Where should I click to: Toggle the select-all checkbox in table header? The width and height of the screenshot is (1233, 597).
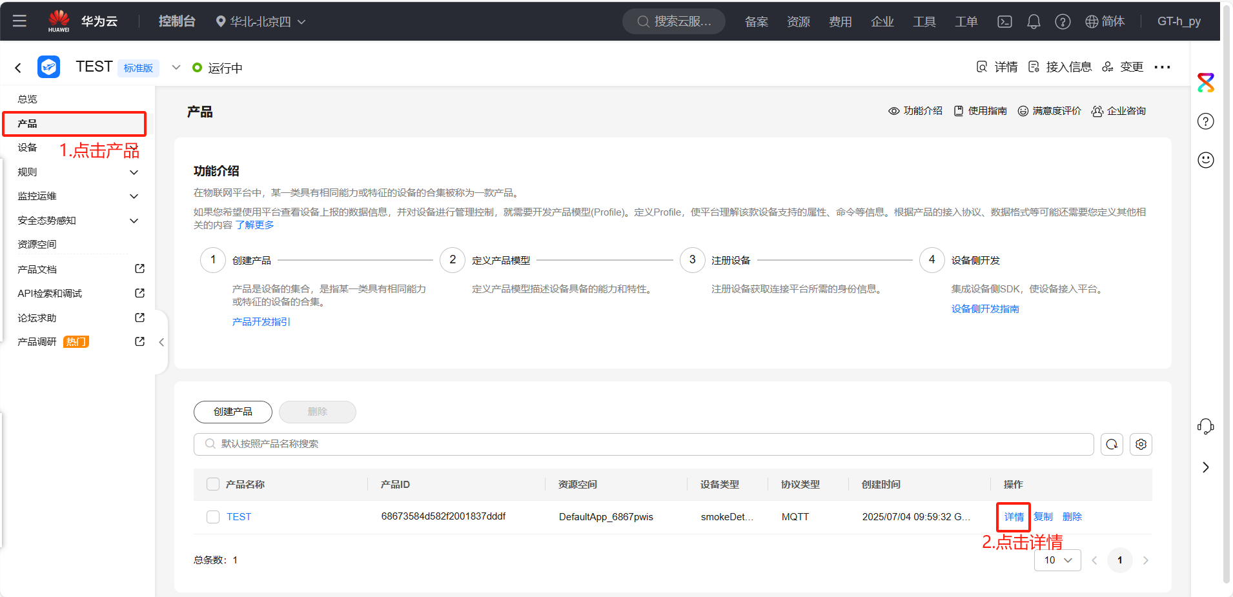pyautogui.click(x=213, y=484)
